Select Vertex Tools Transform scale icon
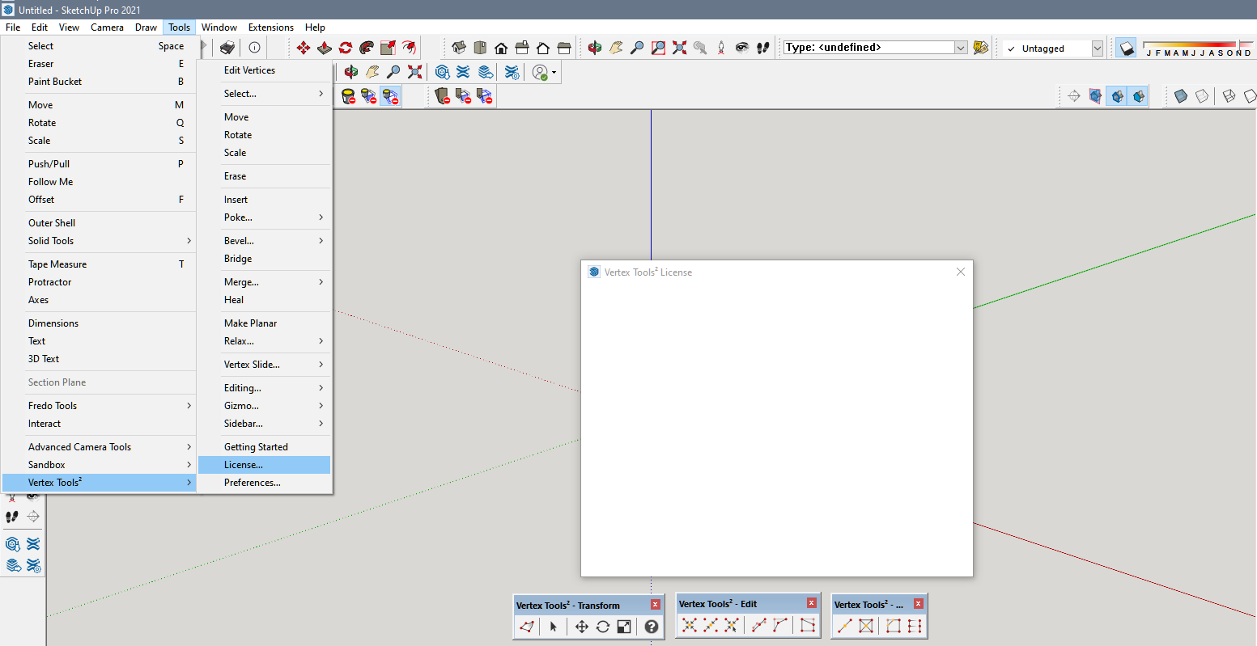 click(x=624, y=627)
